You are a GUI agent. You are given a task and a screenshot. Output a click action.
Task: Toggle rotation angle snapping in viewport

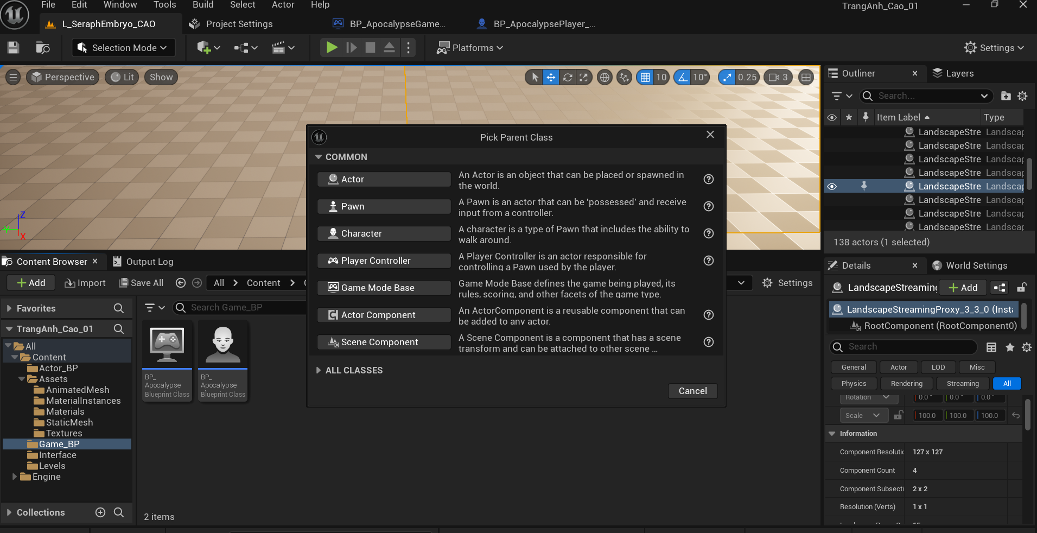tap(683, 77)
